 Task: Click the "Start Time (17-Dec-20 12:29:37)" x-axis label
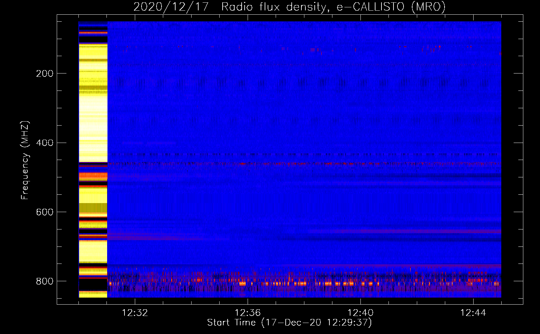(289, 323)
